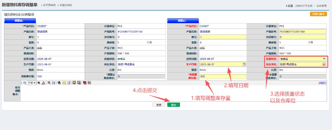The height and width of the screenshot is (130, 332).
Task: Click the 拟调整库存量 input showing 500
Action: 223,77
